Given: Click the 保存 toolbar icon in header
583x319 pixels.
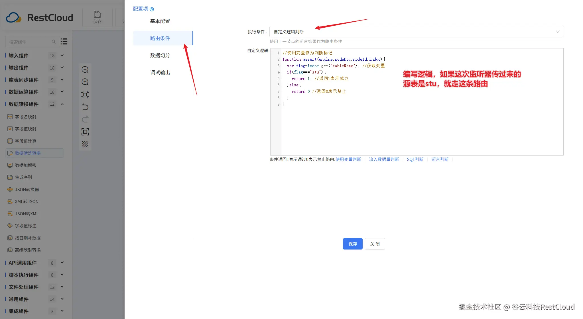Looking at the screenshot, I should pyautogui.click(x=97, y=17).
